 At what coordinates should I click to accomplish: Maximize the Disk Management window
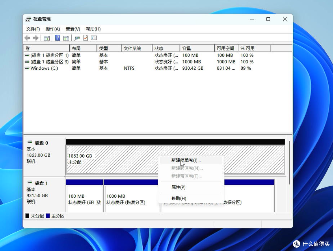click(x=268, y=19)
